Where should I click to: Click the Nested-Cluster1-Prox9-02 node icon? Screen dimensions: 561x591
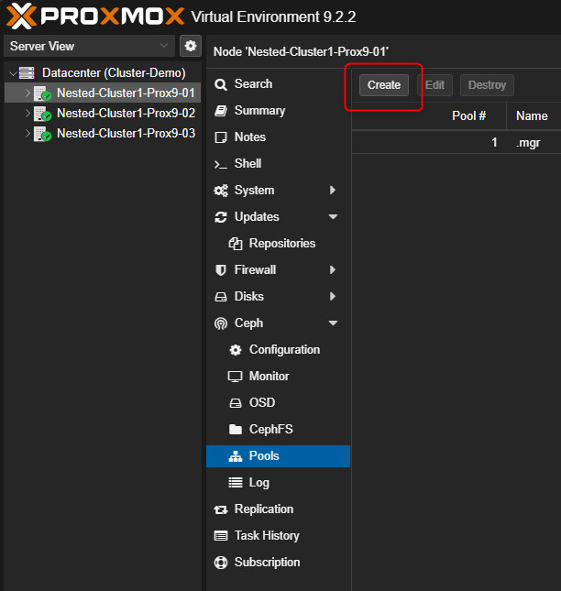click(42, 114)
